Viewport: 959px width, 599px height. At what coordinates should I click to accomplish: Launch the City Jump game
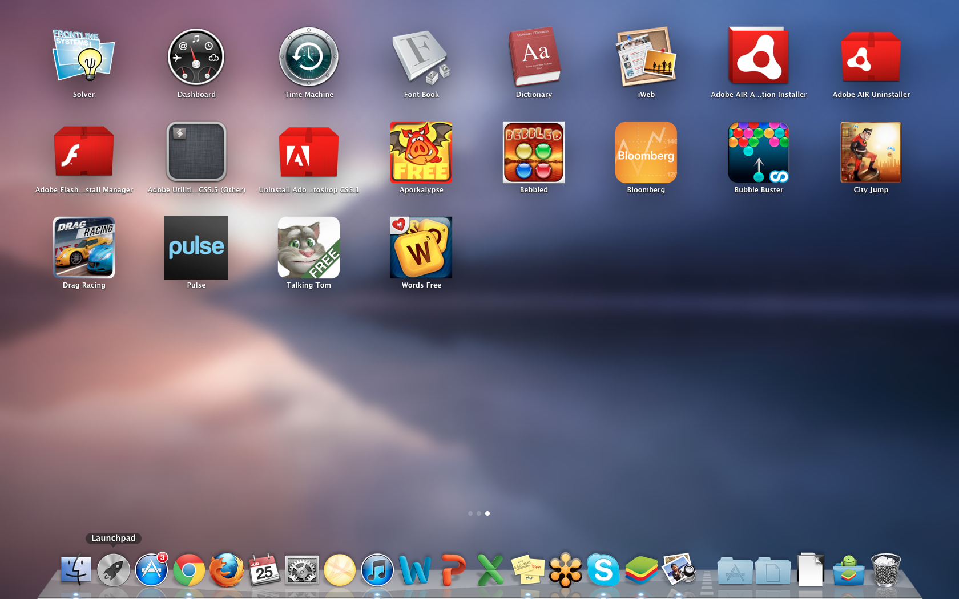(x=871, y=152)
